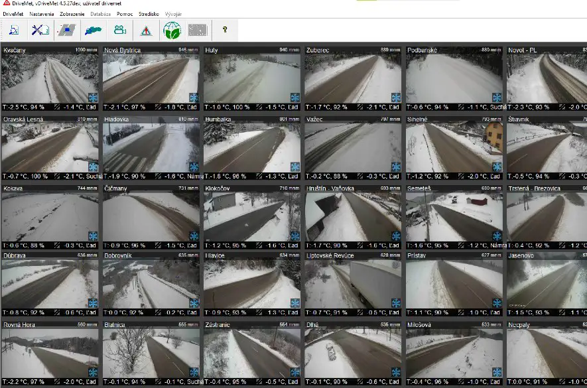Open the Nastavenia menu

coord(42,14)
